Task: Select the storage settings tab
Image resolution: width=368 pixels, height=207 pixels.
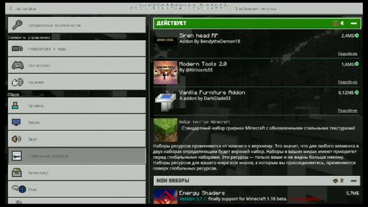Action: [76, 172]
